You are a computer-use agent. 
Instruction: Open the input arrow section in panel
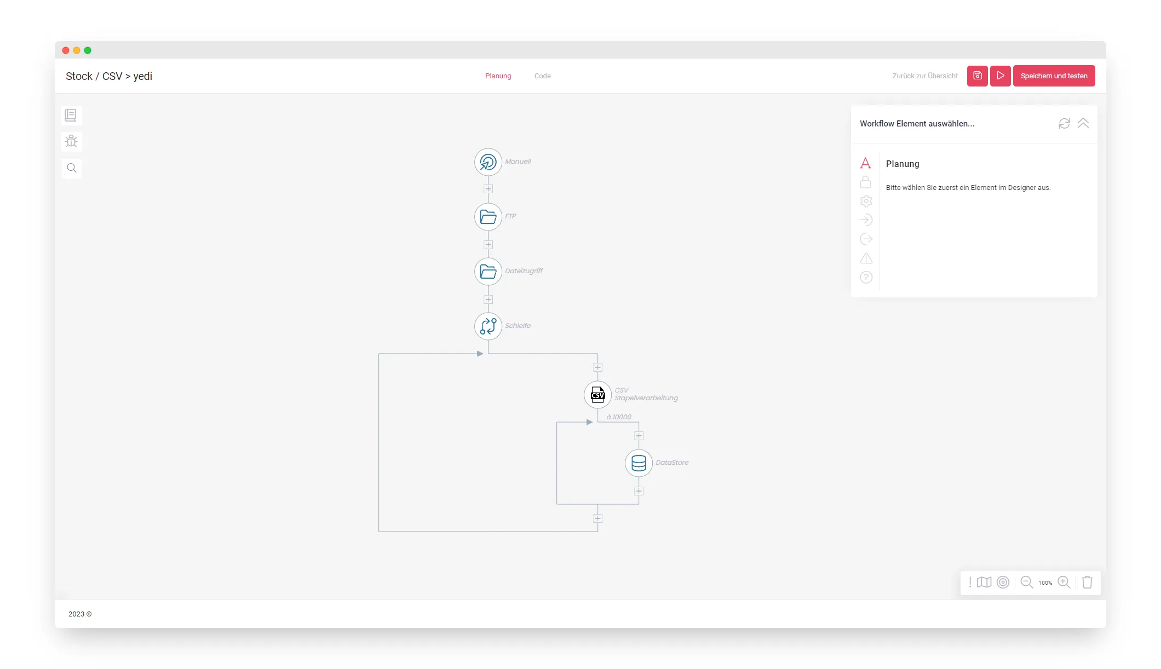tap(866, 220)
